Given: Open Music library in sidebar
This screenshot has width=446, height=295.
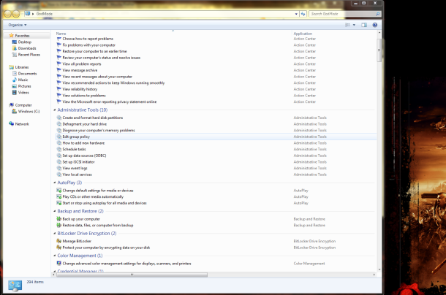Looking at the screenshot, I should coord(23,80).
